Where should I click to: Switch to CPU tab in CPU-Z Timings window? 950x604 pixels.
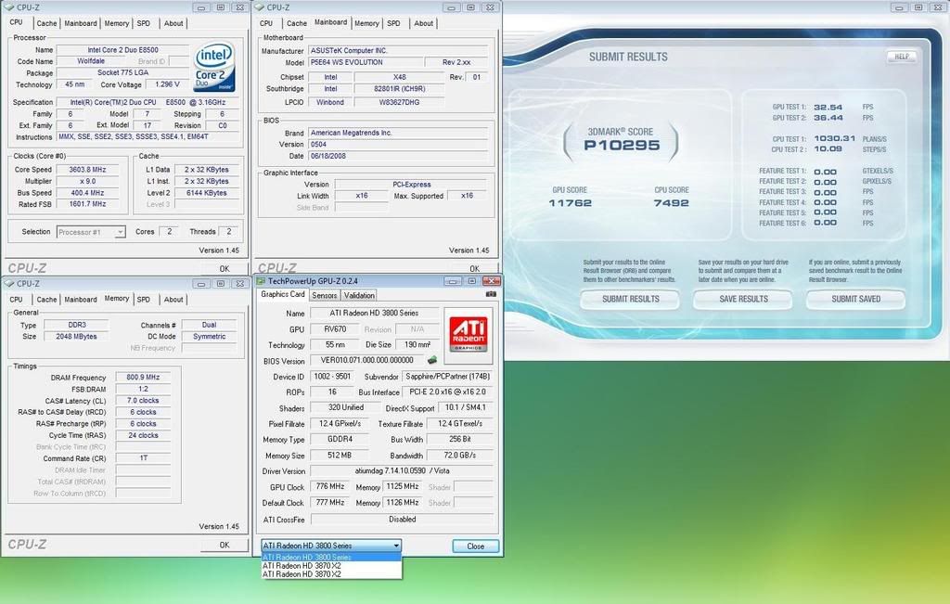tap(17, 300)
